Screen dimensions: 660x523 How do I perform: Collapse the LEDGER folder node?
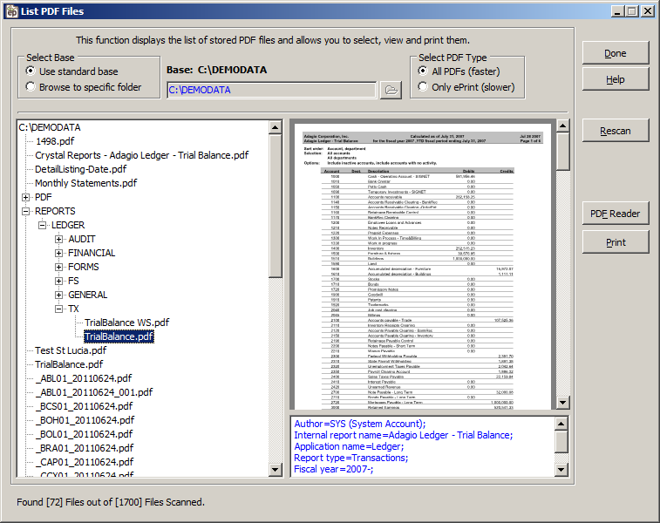[43, 225]
